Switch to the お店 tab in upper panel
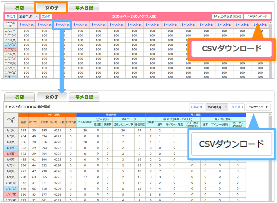Viewport: 277px width, 203px height. tap(19, 8)
